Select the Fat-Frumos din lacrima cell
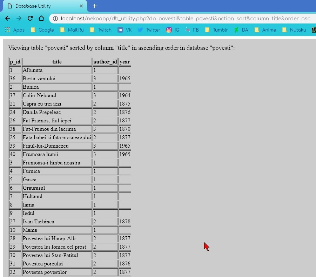The width and height of the screenshot is (316, 277). pyautogui.click(x=57, y=129)
